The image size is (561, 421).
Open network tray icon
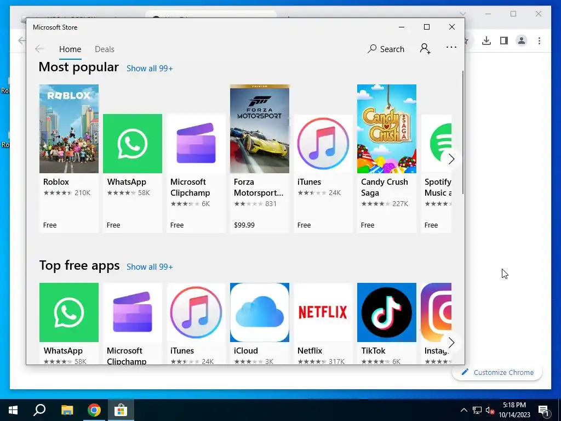pyautogui.click(x=477, y=410)
